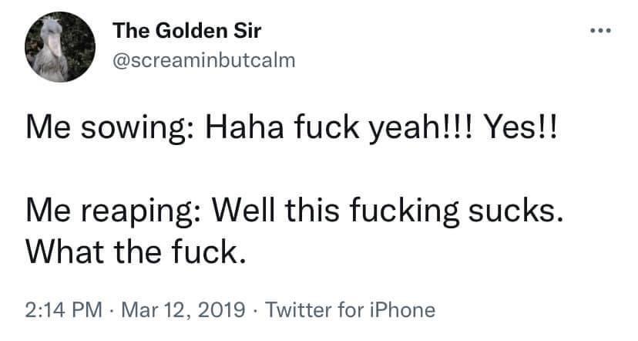Click the word "yeah!!!" in the tweet

click(x=421, y=127)
